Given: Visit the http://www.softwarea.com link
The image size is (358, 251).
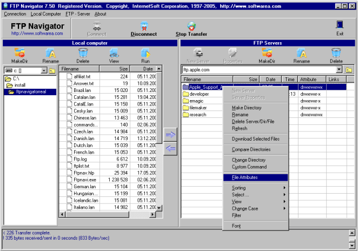Looking at the screenshot, I should coord(37,33).
